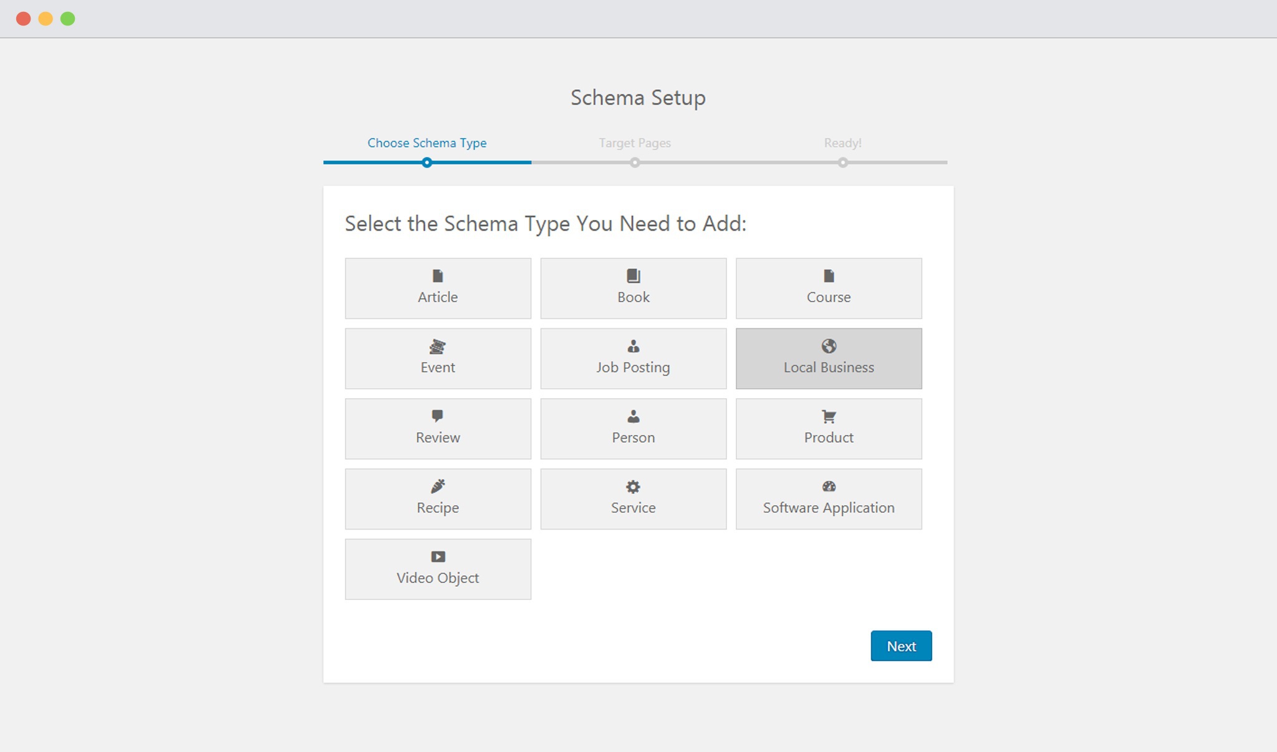Click the Article document icon
This screenshot has height=752, width=1277.
tap(437, 276)
